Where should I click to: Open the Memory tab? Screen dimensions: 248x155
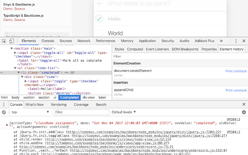click(x=127, y=41)
